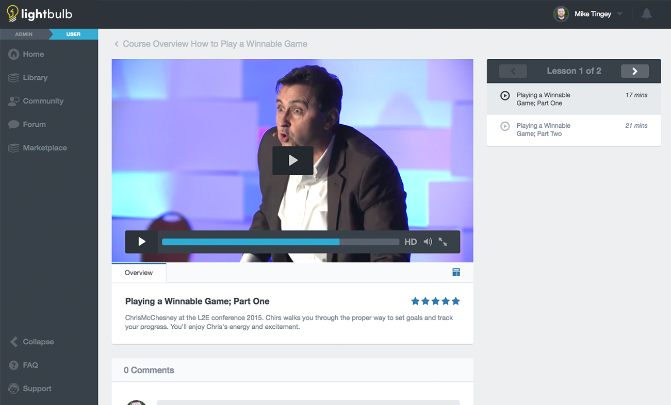Switch to USER mode

click(x=73, y=34)
